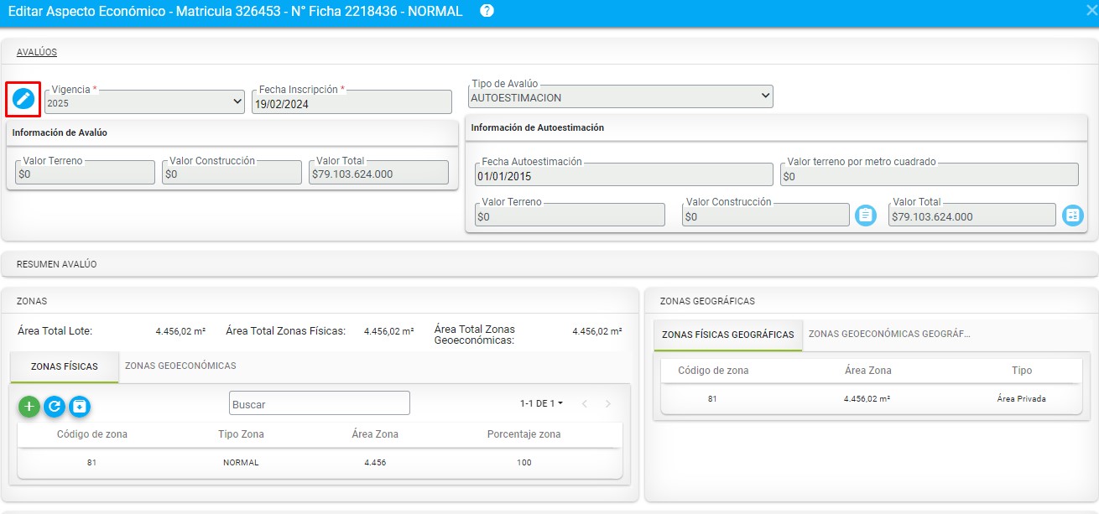Click the calculator icon beside autoestimación Valor Total
This screenshot has width=1099, height=514.
tap(1072, 215)
